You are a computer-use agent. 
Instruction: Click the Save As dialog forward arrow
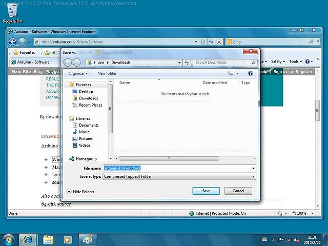click(x=76, y=63)
